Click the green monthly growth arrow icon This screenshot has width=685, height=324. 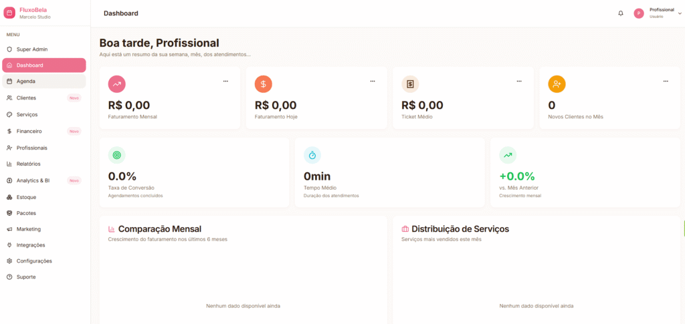(x=508, y=155)
